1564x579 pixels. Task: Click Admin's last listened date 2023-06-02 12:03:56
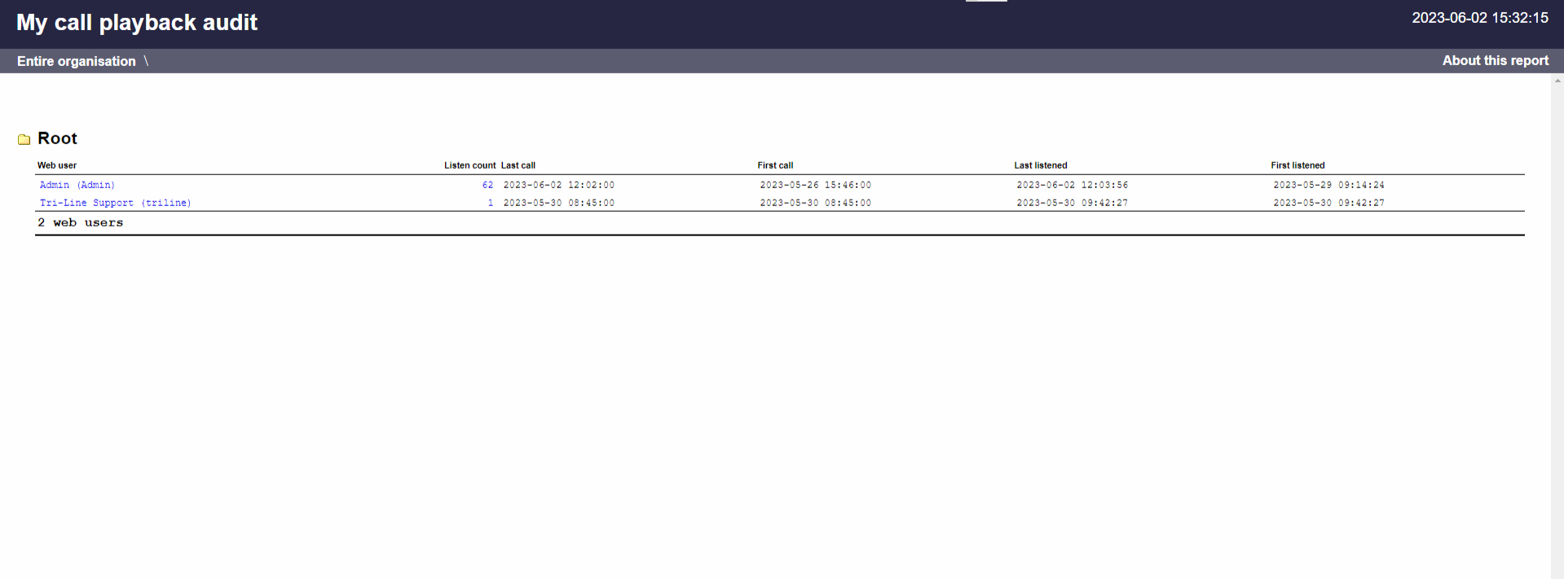tap(1072, 186)
